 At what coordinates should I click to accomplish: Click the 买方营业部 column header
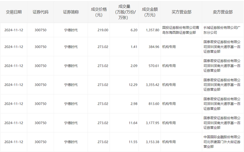coord(181,12)
